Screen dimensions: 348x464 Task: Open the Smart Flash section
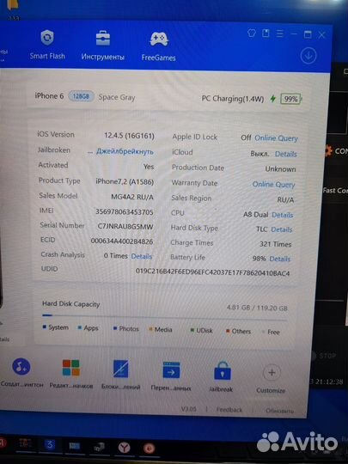[47, 45]
